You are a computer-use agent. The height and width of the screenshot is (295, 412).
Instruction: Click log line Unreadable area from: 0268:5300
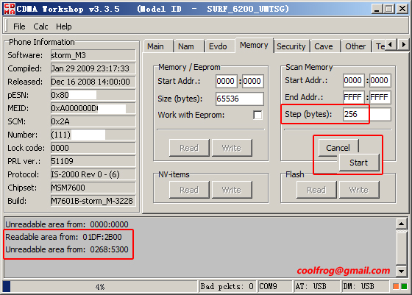pos(67,249)
